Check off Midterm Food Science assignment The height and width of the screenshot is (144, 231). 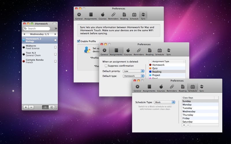[55, 47]
